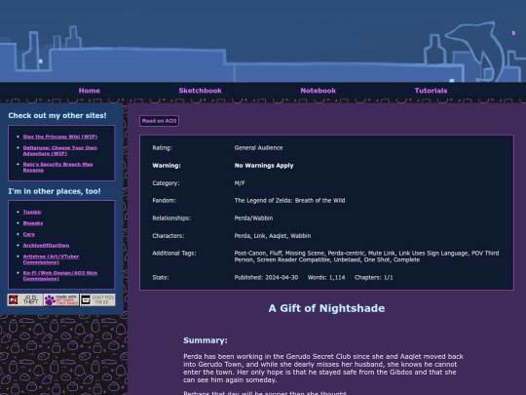Click the General Audience rating value

point(259,148)
